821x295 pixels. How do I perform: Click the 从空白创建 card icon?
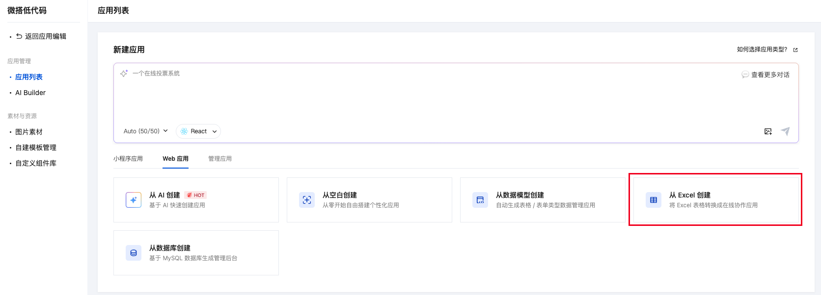click(307, 200)
